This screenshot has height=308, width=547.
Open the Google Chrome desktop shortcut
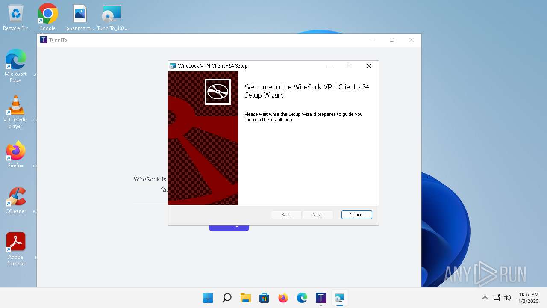[47, 18]
